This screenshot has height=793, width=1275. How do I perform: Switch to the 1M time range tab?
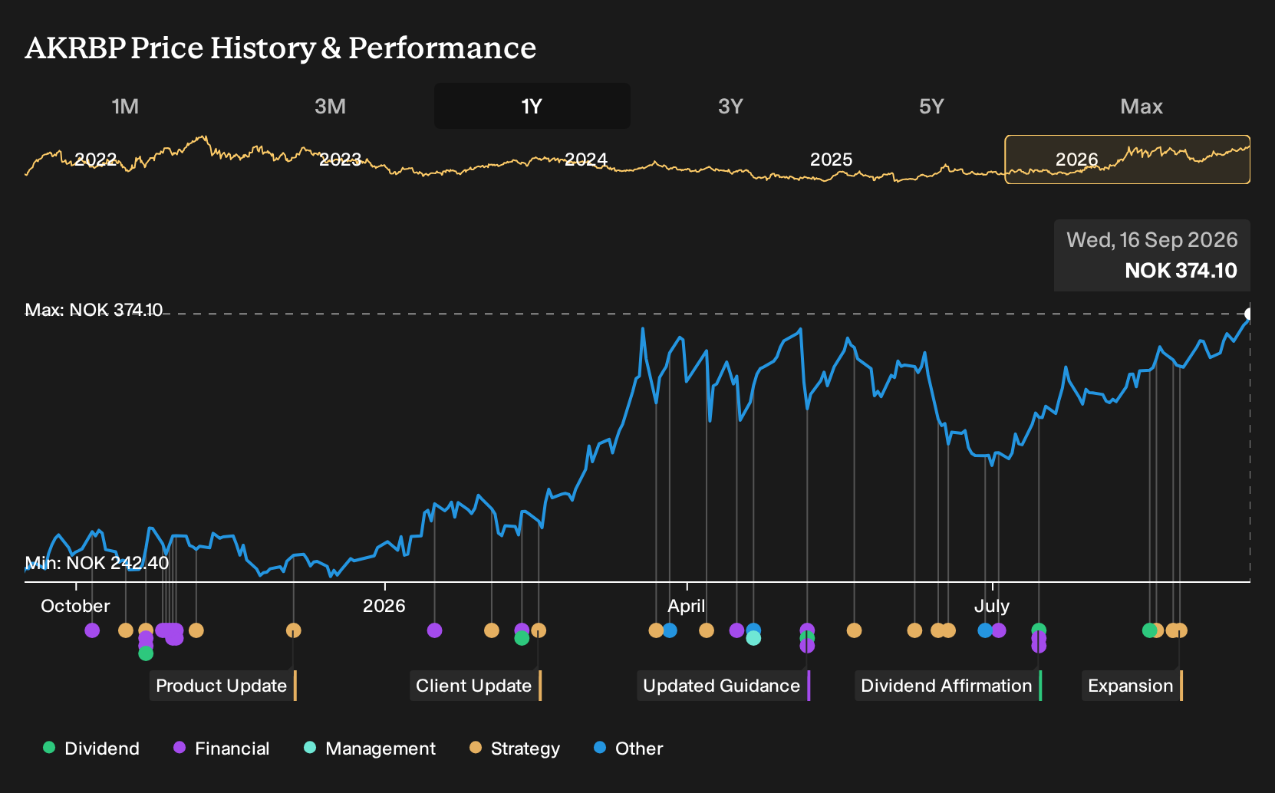click(125, 106)
